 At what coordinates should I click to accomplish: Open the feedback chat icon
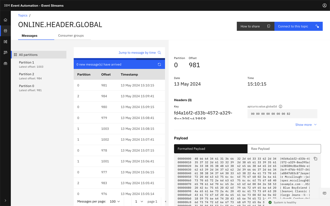tap(324, 193)
